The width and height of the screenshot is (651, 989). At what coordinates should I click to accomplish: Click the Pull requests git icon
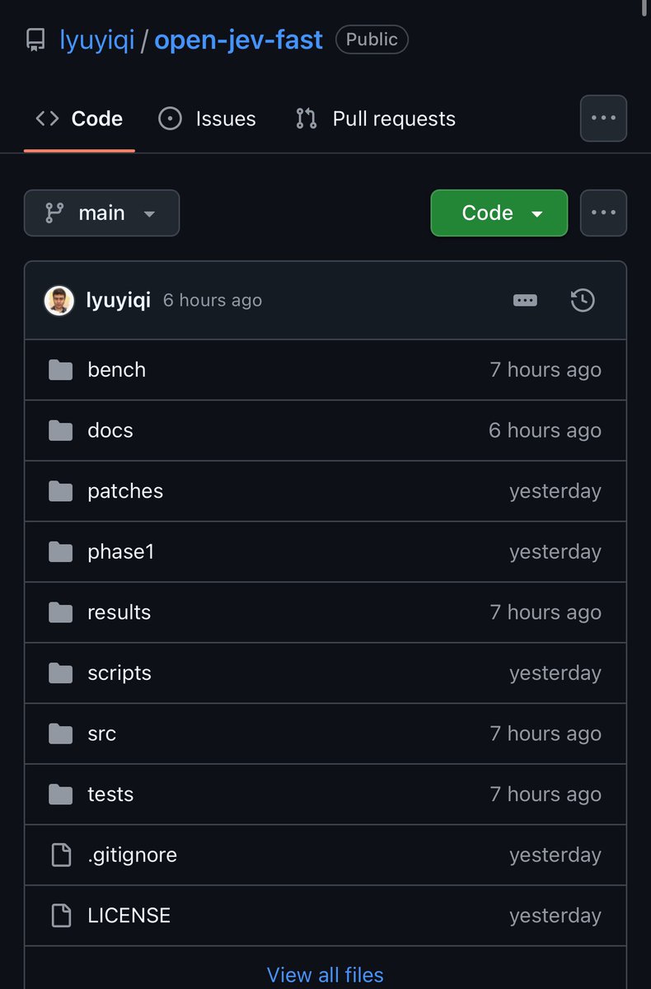coord(307,119)
